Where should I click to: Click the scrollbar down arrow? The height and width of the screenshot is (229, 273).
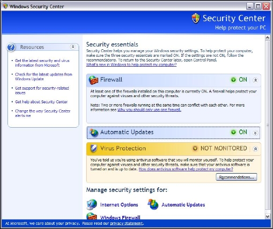267,216
